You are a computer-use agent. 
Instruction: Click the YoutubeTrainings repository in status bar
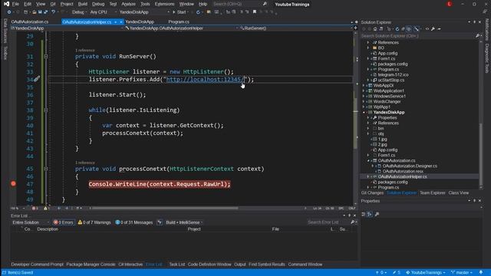(426, 273)
